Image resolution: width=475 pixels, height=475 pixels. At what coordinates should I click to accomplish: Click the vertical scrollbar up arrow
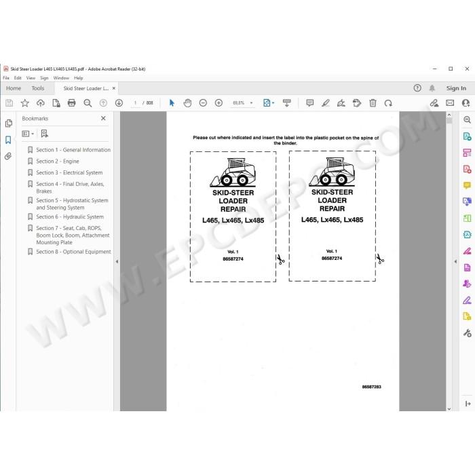pos(449,115)
